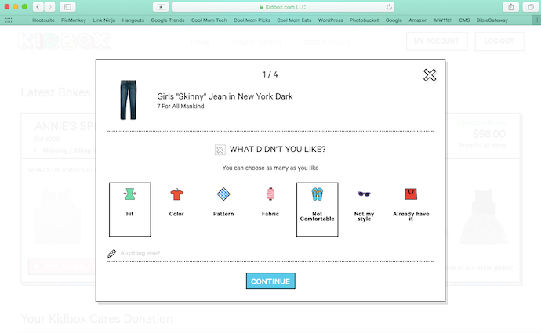
Task: Open the HOME nav item
Action: point(200,42)
